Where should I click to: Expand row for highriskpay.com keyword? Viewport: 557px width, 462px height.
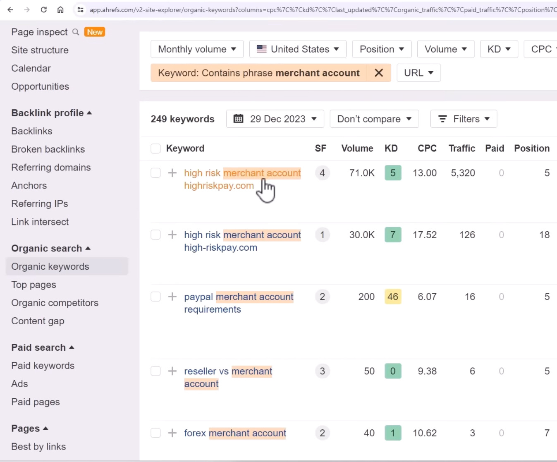(x=172, y=173)
